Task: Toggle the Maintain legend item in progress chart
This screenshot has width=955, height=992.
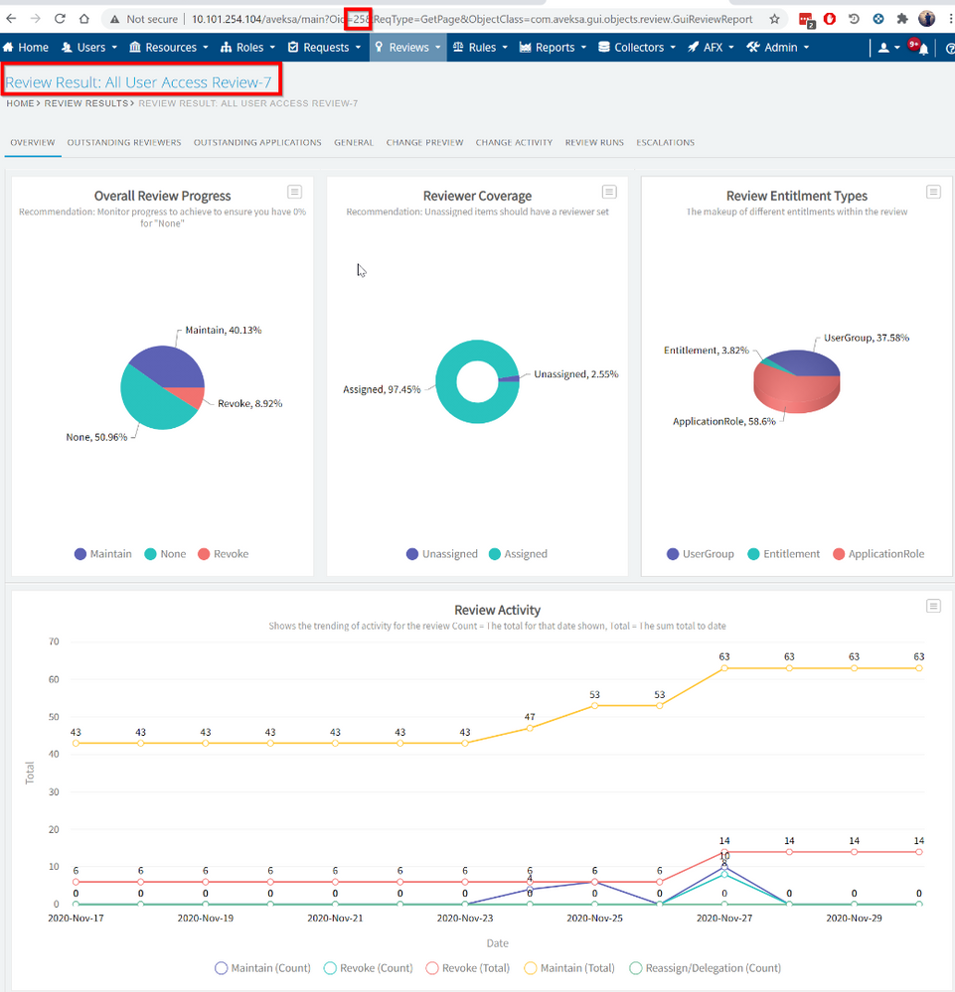Action: (x=102, y=554)
